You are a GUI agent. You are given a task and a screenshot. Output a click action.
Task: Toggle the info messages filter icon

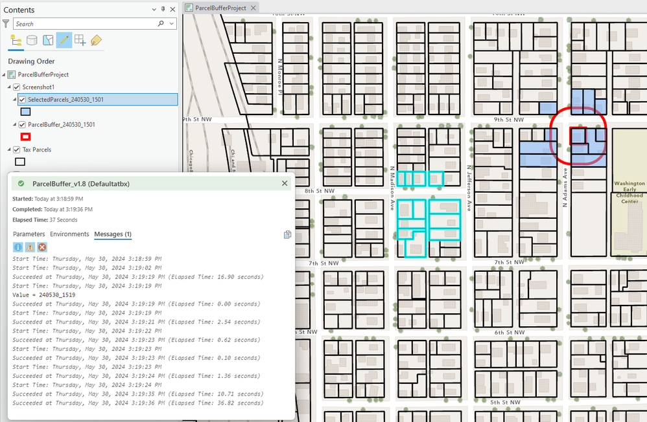[18, 247]
